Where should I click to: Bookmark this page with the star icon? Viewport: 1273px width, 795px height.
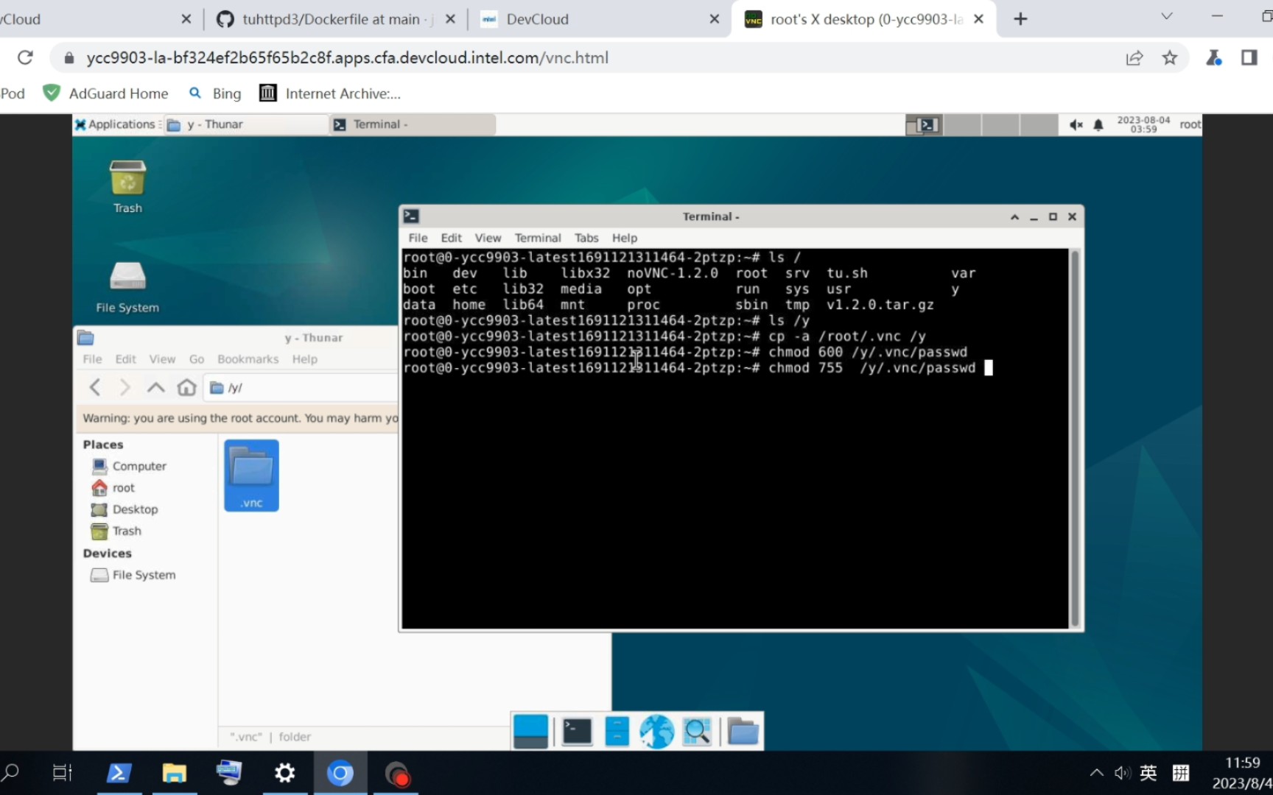1170,57
